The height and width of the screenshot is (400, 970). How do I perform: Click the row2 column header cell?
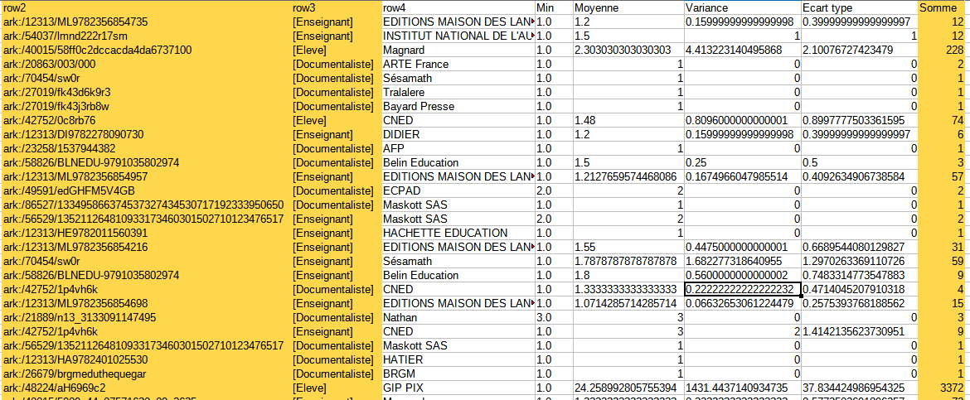tap(145, 7)
